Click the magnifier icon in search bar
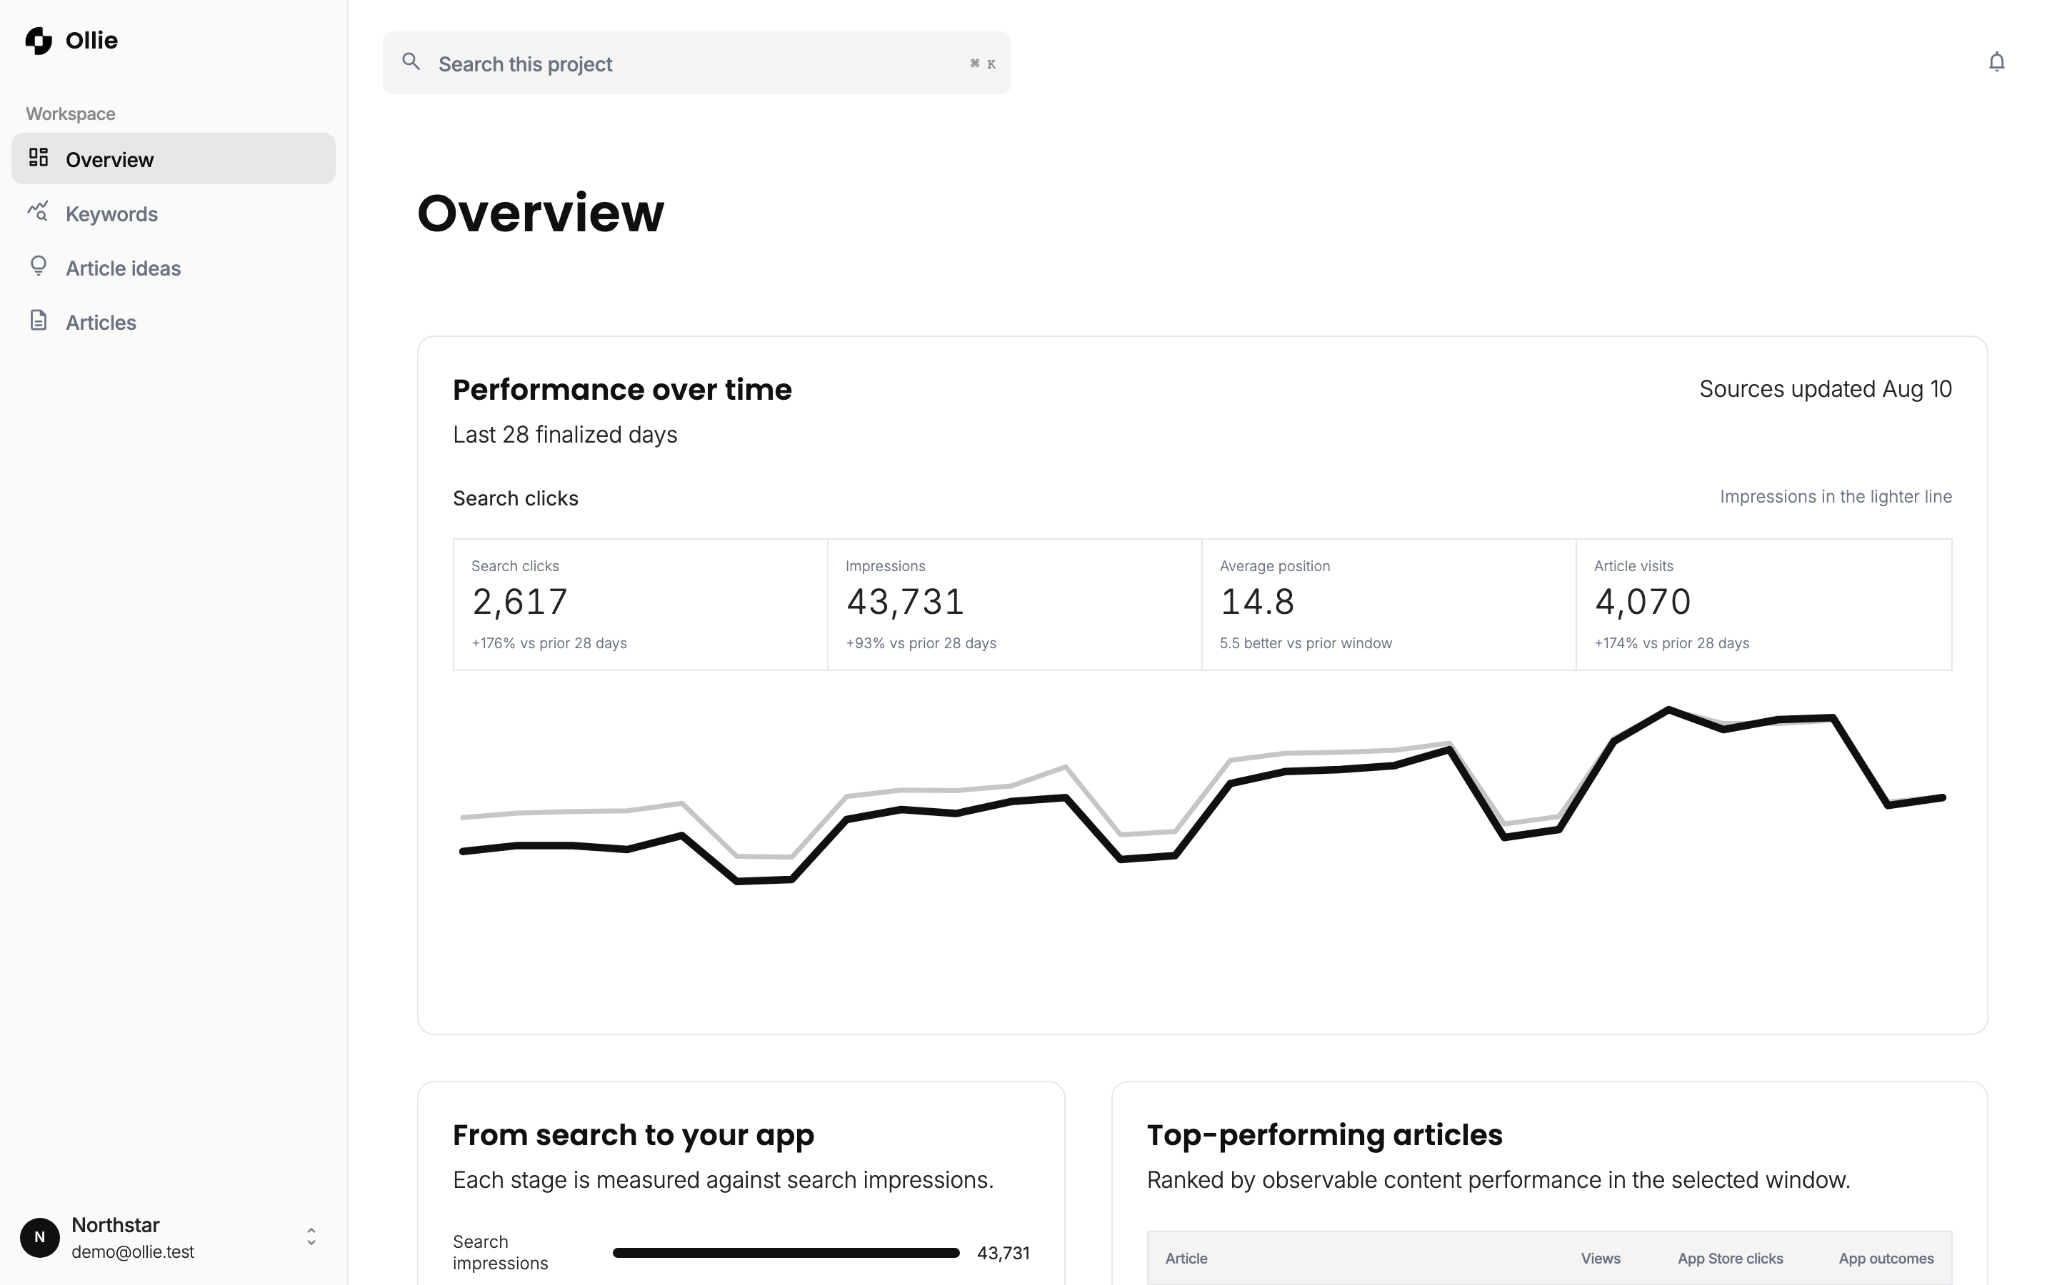The height and width of the screenshot is (1285, 2057). click(411, 62)
